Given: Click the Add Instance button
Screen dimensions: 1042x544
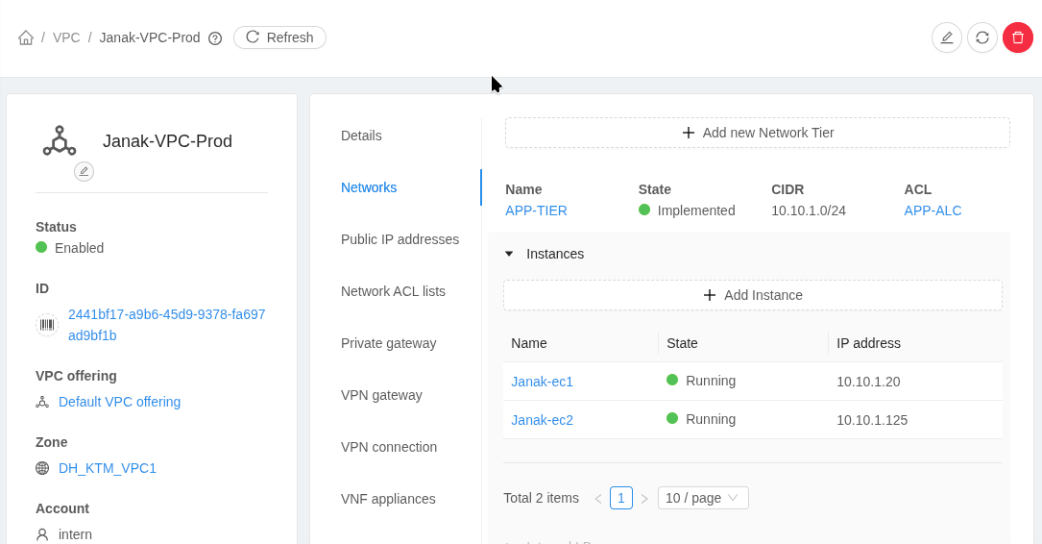Looking at the screenshot, I should coord(753,295).
